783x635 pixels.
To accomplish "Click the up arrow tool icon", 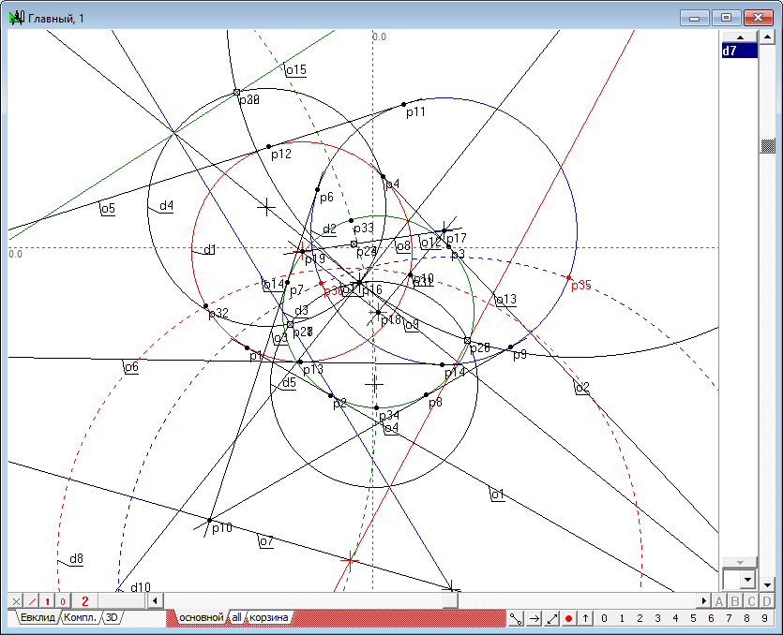I will (x=585, y=618).
